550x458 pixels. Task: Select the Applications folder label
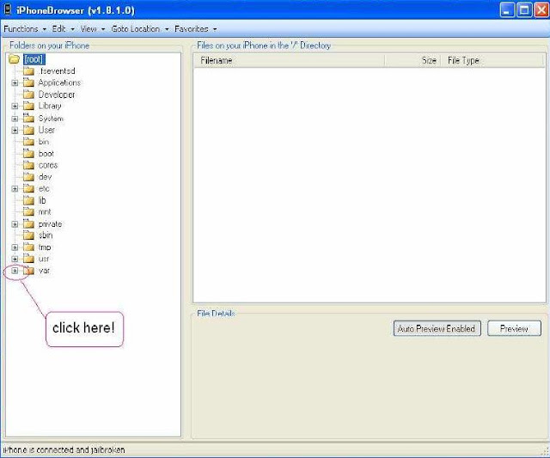point(59,82)
